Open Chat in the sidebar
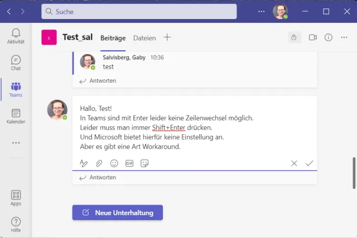357x238 pixels. [x=16, y=63]
